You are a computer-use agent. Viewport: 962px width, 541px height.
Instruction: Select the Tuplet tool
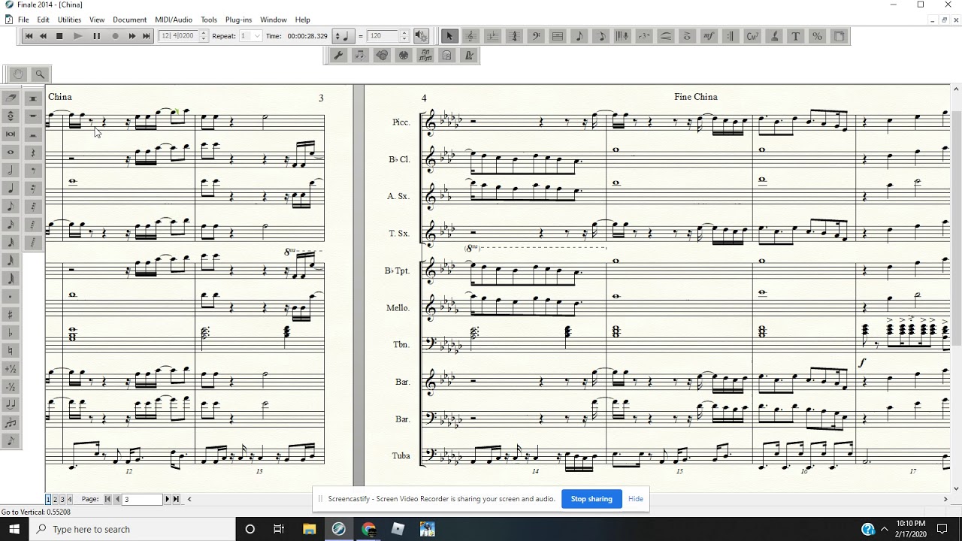pos(644,35)
